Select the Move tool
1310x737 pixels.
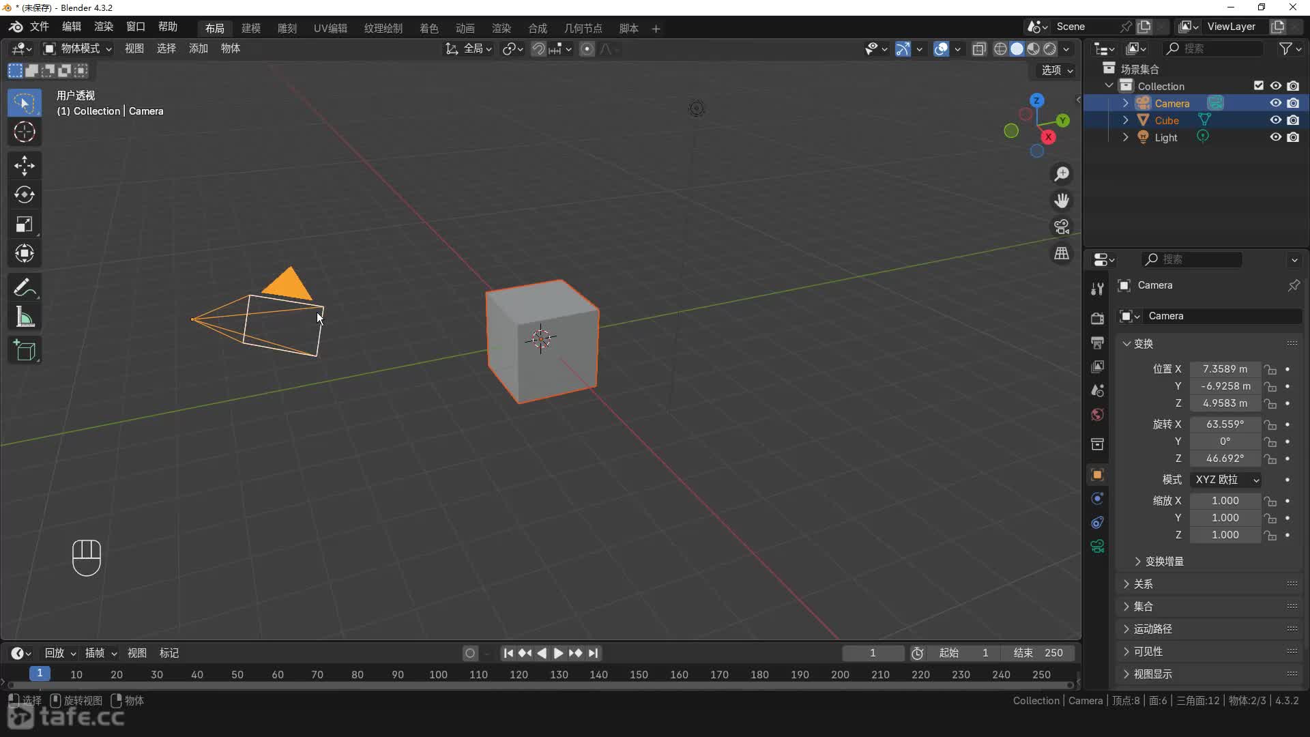click(25, 165)
